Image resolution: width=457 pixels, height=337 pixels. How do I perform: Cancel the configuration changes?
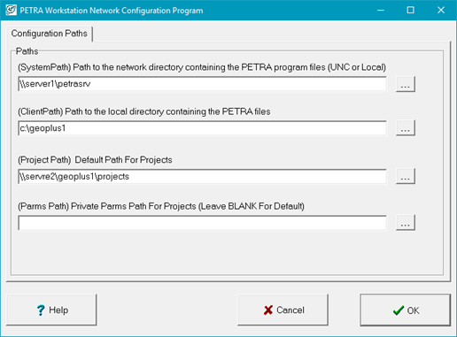point(283,310)
